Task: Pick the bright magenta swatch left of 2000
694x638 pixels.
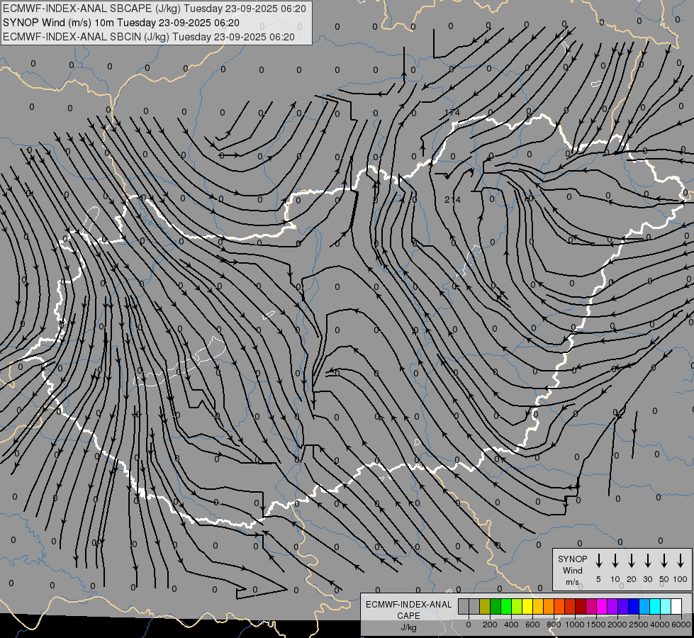Action: (602, 606)
